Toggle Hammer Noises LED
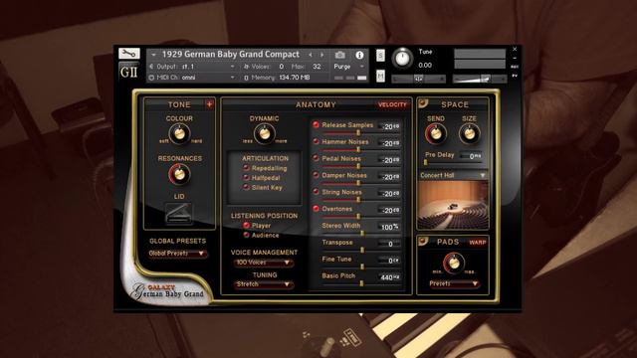 pos(316,141)
